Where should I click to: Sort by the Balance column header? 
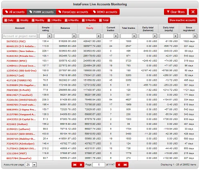(x=65, y=28)
